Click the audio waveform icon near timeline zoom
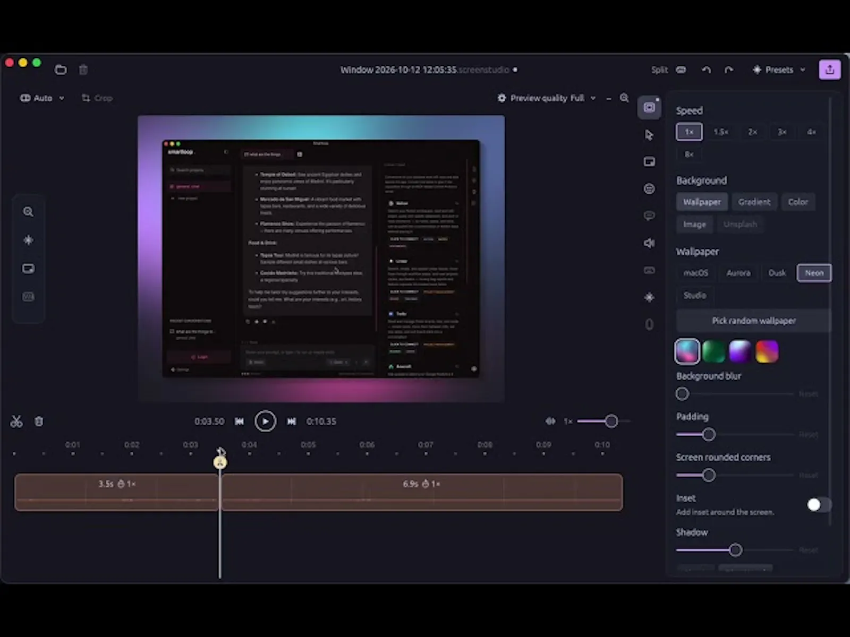 click(550, 421)
